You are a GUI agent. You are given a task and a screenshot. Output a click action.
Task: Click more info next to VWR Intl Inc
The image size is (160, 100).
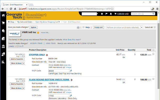click(x=45, y=32)
